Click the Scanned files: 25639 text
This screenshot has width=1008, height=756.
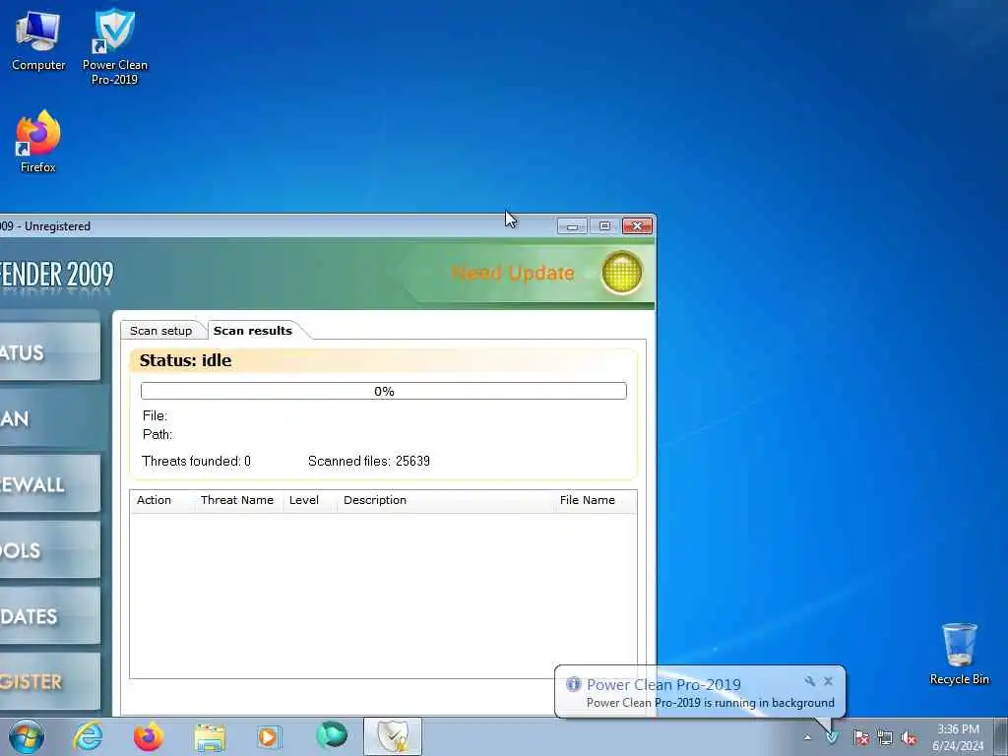pos(369,461)
